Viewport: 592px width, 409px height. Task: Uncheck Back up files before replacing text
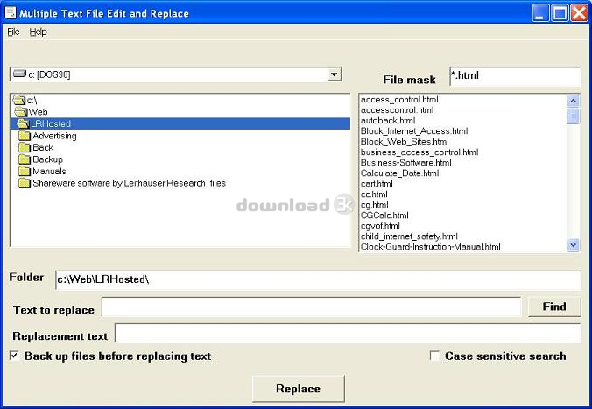(x=14, y=356)
